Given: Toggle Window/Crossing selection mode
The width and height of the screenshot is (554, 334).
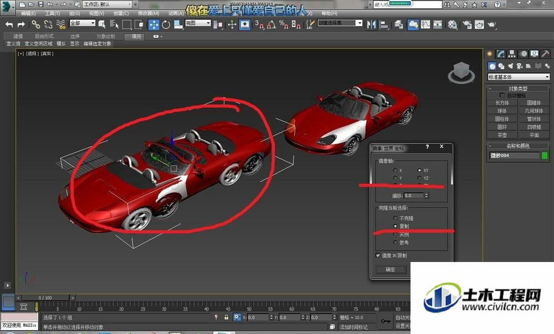Looking at the screenshot, I should point(139,24).
